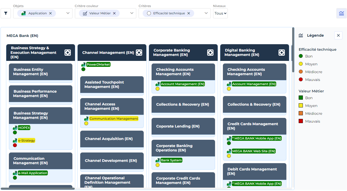This screenshot has width=347, height=191.
Task: Click the HOPEX application icon
Action: pos(15,128)
